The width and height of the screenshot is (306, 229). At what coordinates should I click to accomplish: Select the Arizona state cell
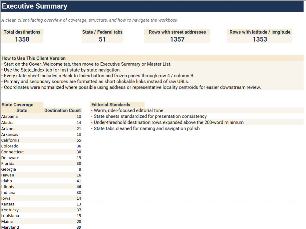pyautogui.click(x=22, y=128)
